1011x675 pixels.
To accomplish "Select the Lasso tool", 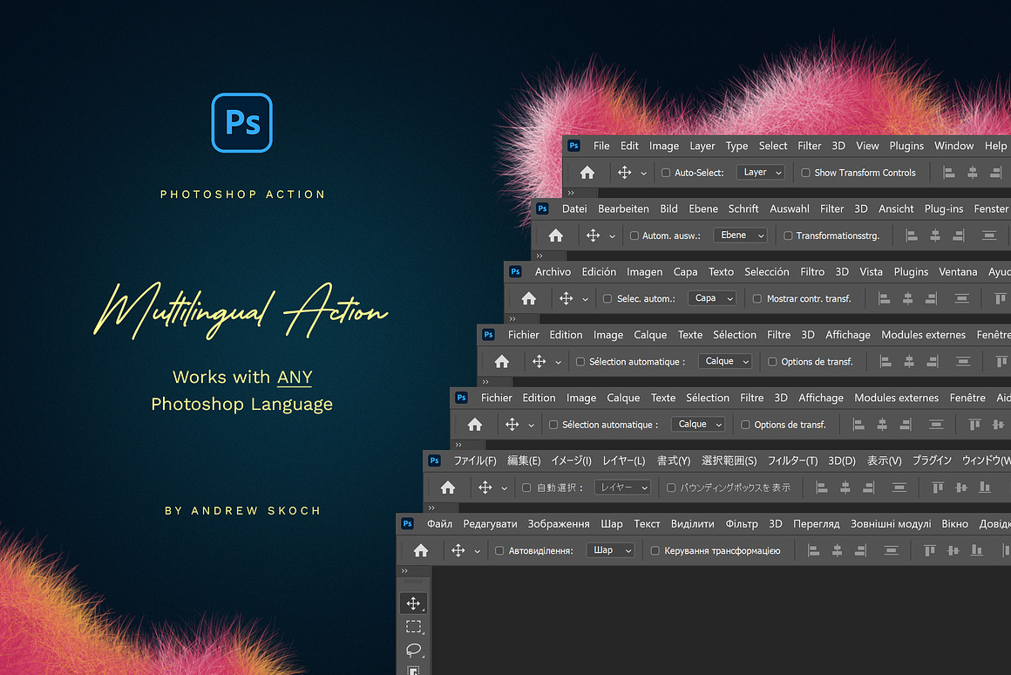I will pyautogui.click(x=414, y=650).
